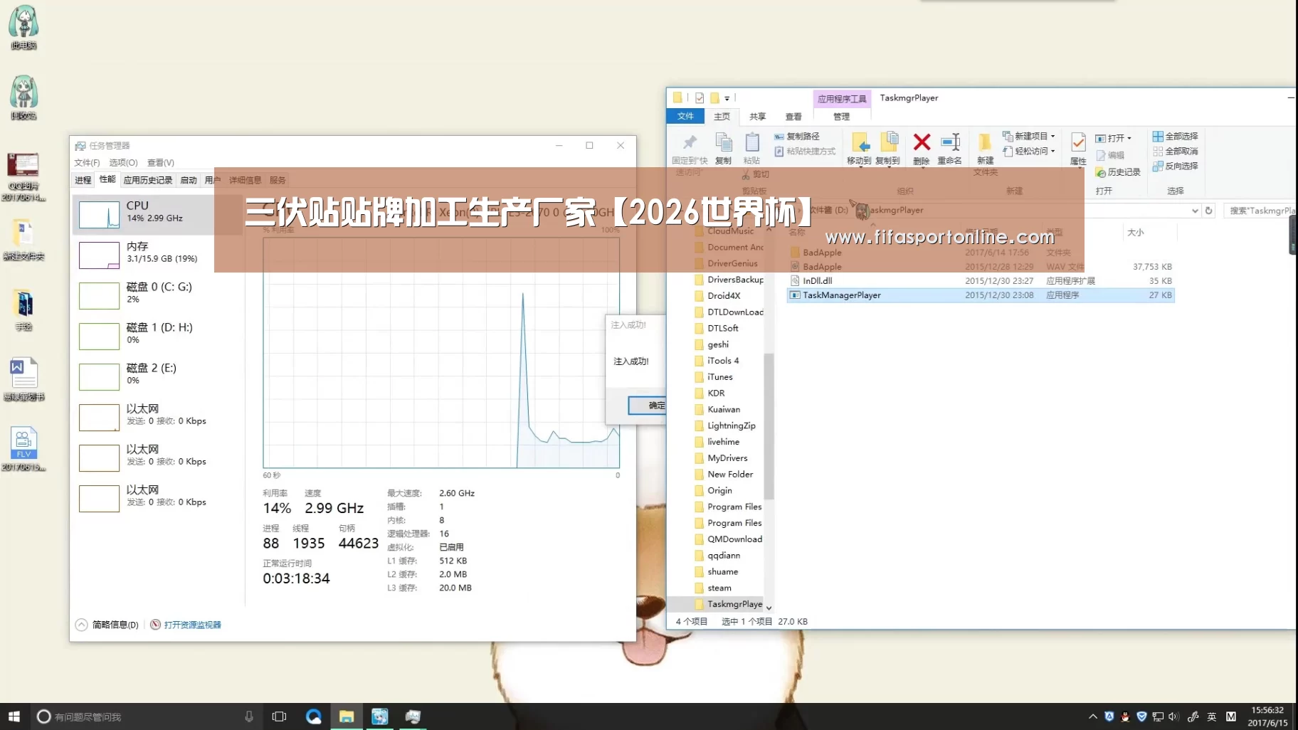Viewport: 1298px width, 730px height.
Task: Select 磁盘 2 (E:) performance item
Action: tap(157, 375)
